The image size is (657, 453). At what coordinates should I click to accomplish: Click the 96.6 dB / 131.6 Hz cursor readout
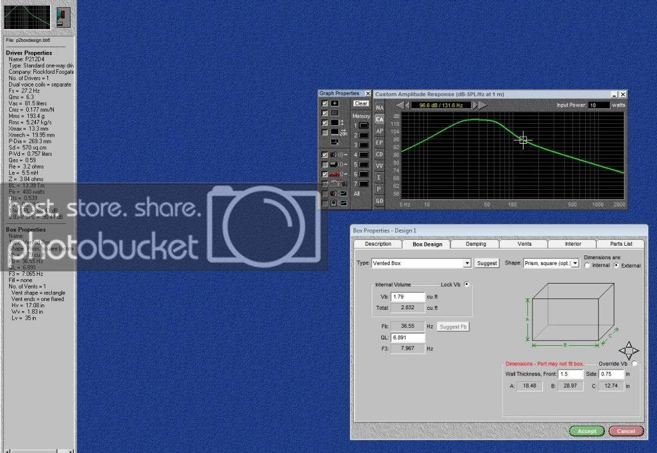[441, 105]
